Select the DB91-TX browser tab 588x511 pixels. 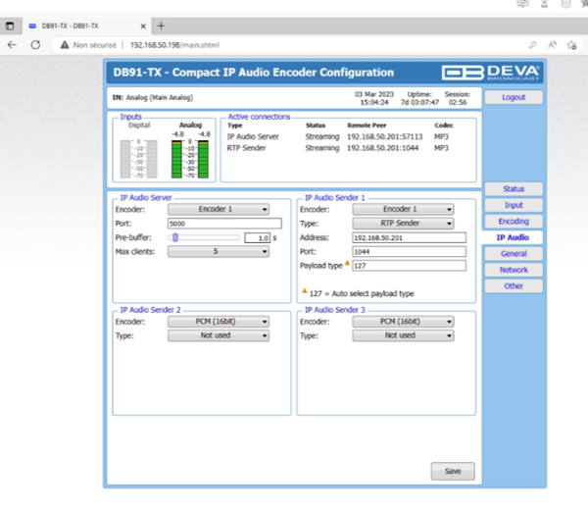pyautogui.click(x=86, y=26)
